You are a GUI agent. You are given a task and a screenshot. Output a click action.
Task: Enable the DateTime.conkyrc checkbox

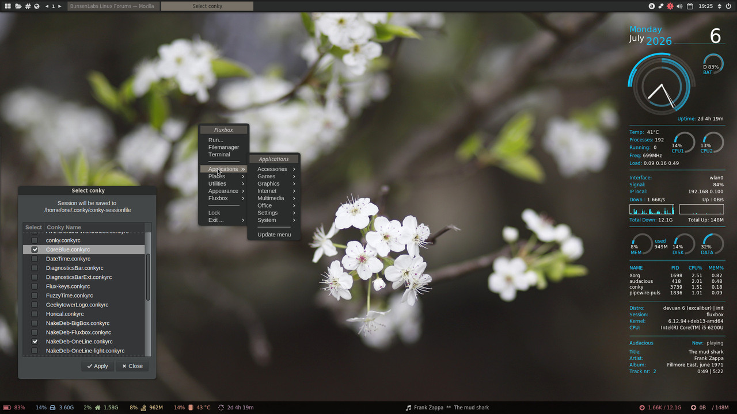pos(35,259)
